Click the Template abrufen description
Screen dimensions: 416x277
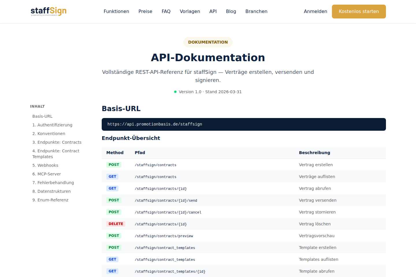pos(317,271)
